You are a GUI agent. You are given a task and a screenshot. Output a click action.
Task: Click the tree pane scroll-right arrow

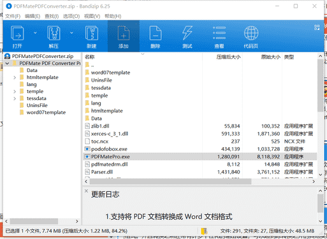coord(77,221)
